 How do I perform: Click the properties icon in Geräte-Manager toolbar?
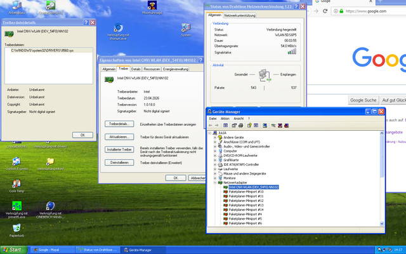tap(234, 126)
